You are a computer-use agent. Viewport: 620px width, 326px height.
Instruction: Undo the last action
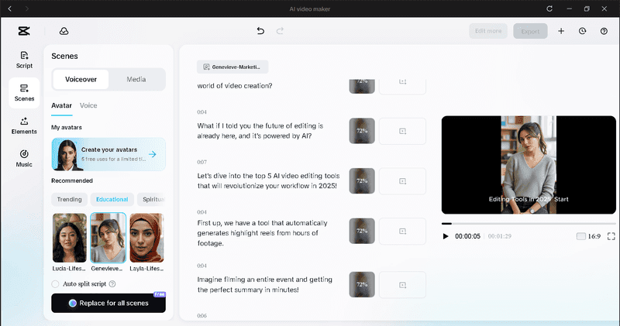(260, 31)
